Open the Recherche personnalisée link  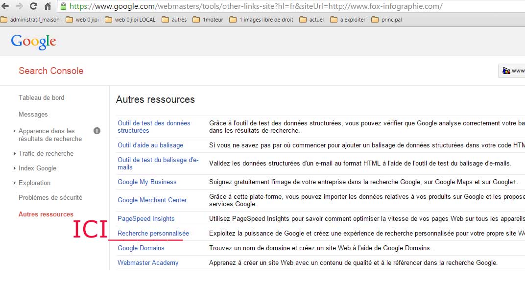tap(153, 234)
